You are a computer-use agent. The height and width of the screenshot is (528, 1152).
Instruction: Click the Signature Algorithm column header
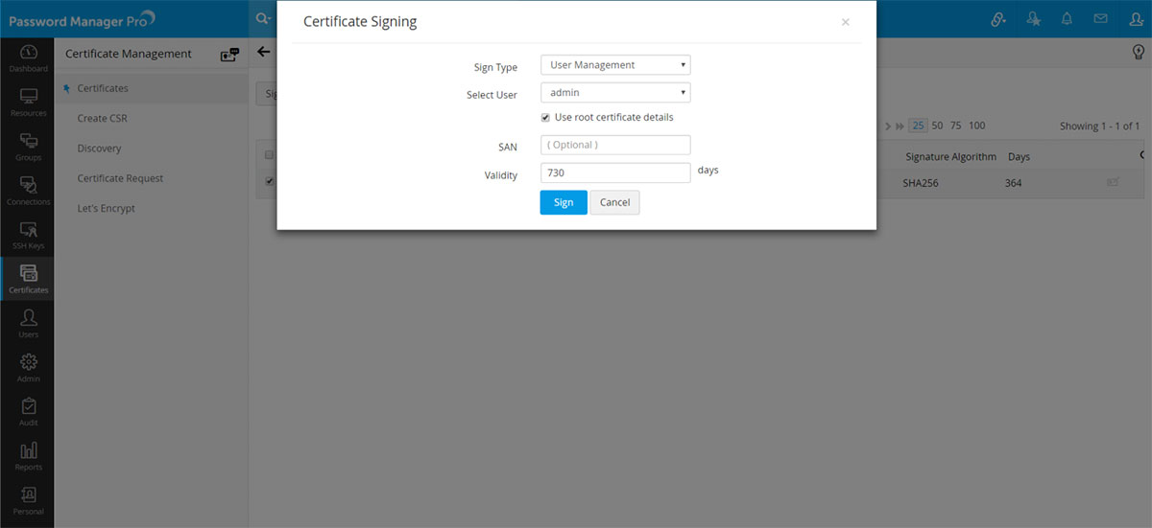[x=950, y=156]
